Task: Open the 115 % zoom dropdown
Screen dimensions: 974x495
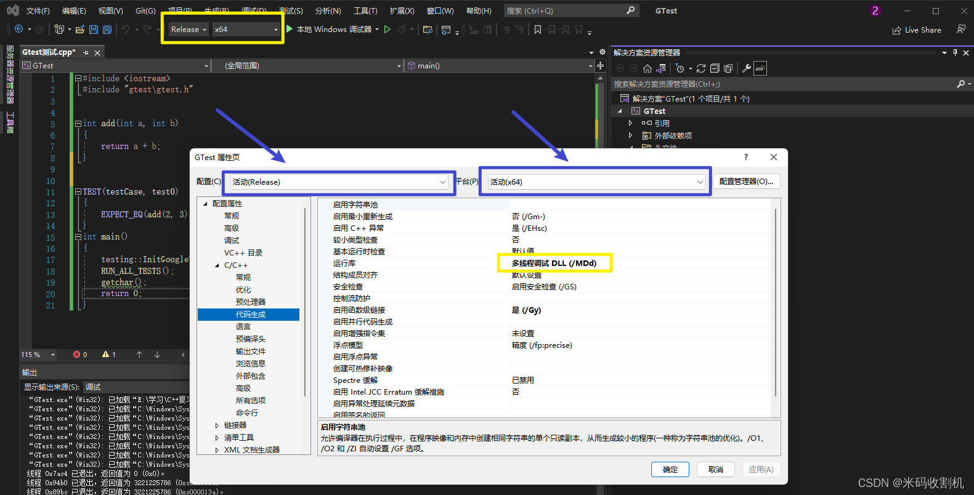Action: tap(38, 355)
